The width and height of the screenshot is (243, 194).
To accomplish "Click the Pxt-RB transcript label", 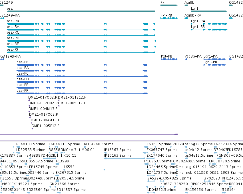I will pos(166,15).
